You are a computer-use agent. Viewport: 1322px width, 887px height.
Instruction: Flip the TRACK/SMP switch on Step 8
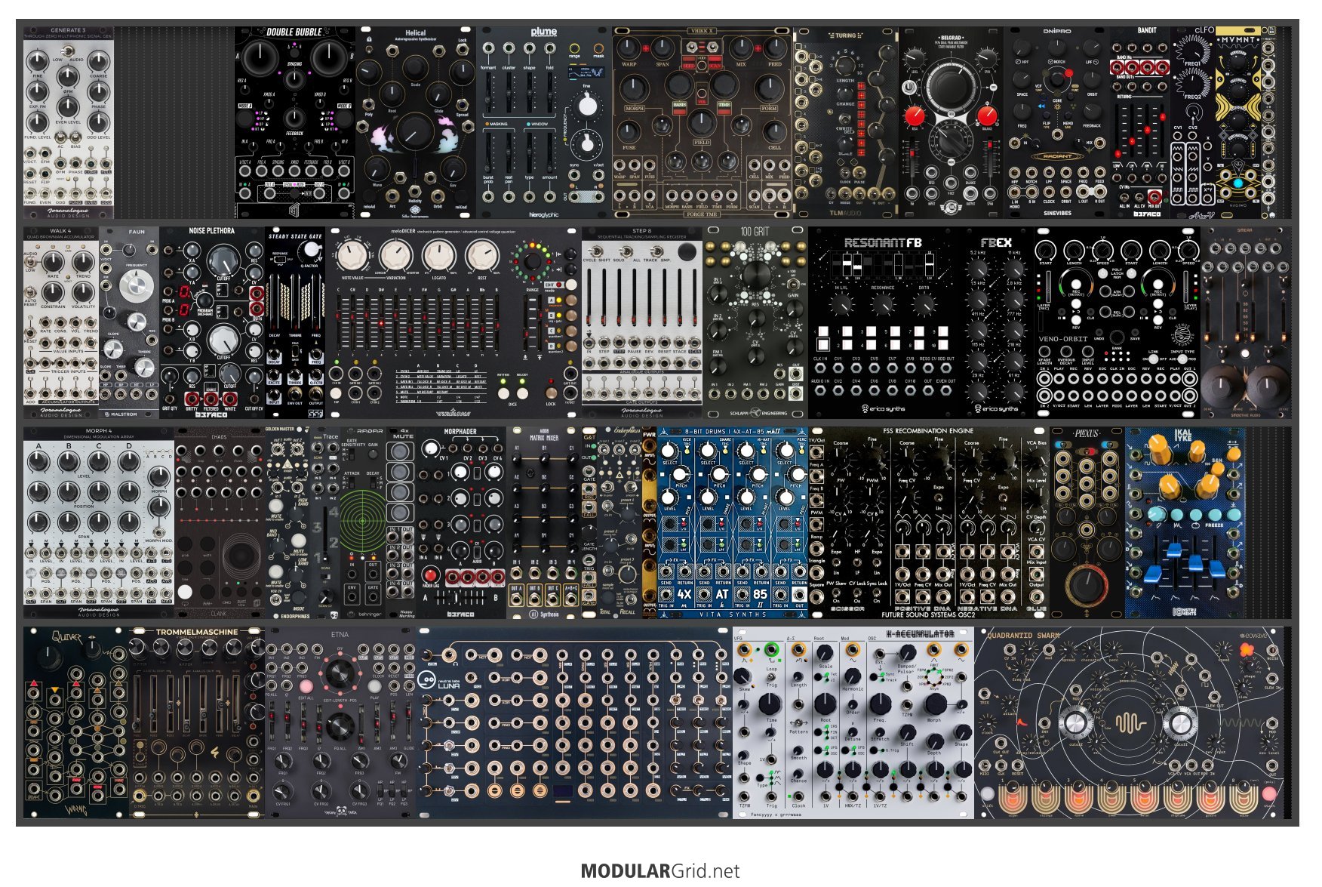658,251
